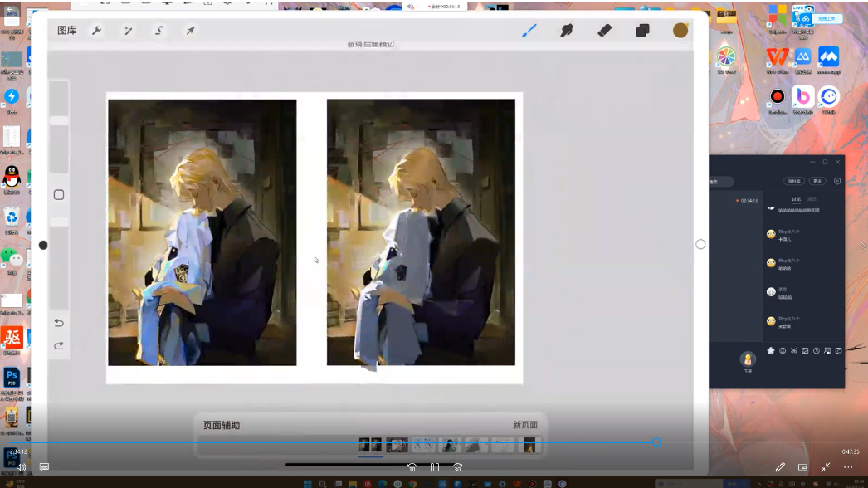868x488 pixels.
Task: Skip the video forward 30 seconds
Action: click(x=457, y=467)
